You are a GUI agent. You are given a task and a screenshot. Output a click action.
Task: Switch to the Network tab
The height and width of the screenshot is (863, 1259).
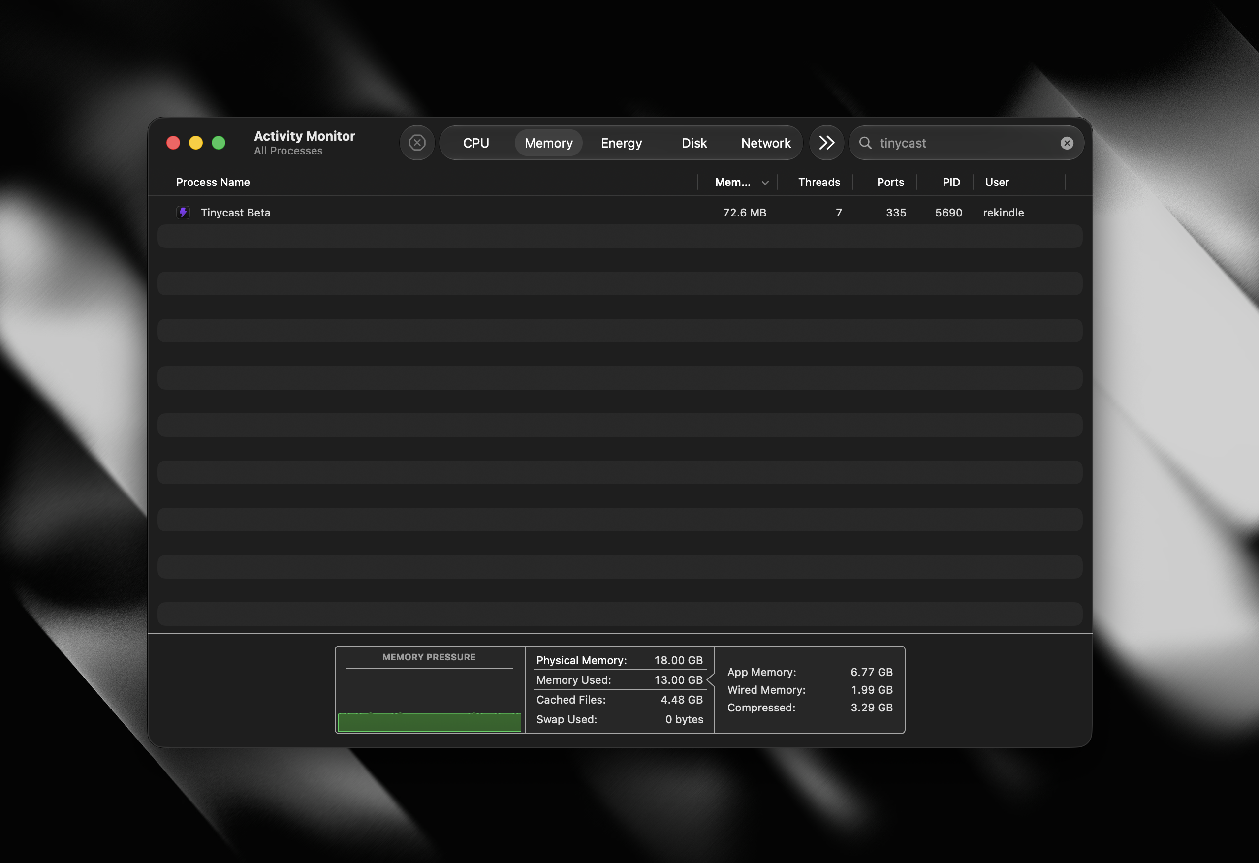click(x=766, y=143)
